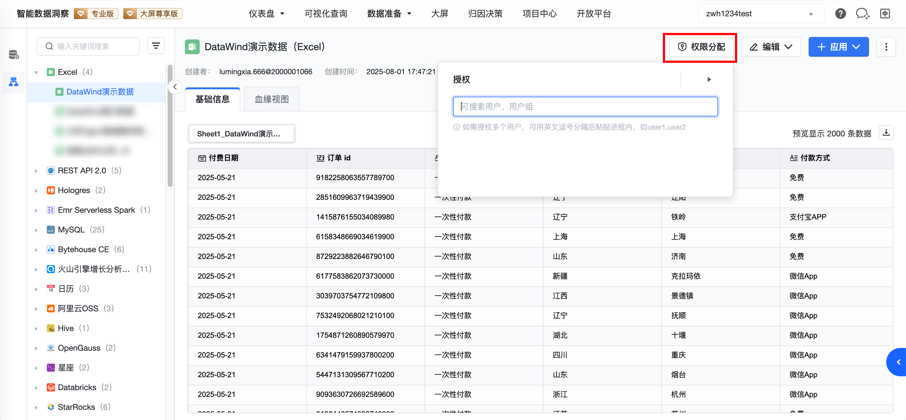Open the three-dot more options menu
Image resolution: width=906 pixels, height=420 pixels.
tap(886, 47)
